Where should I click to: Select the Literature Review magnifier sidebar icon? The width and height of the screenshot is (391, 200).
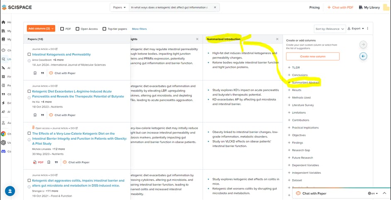[3, 59]
